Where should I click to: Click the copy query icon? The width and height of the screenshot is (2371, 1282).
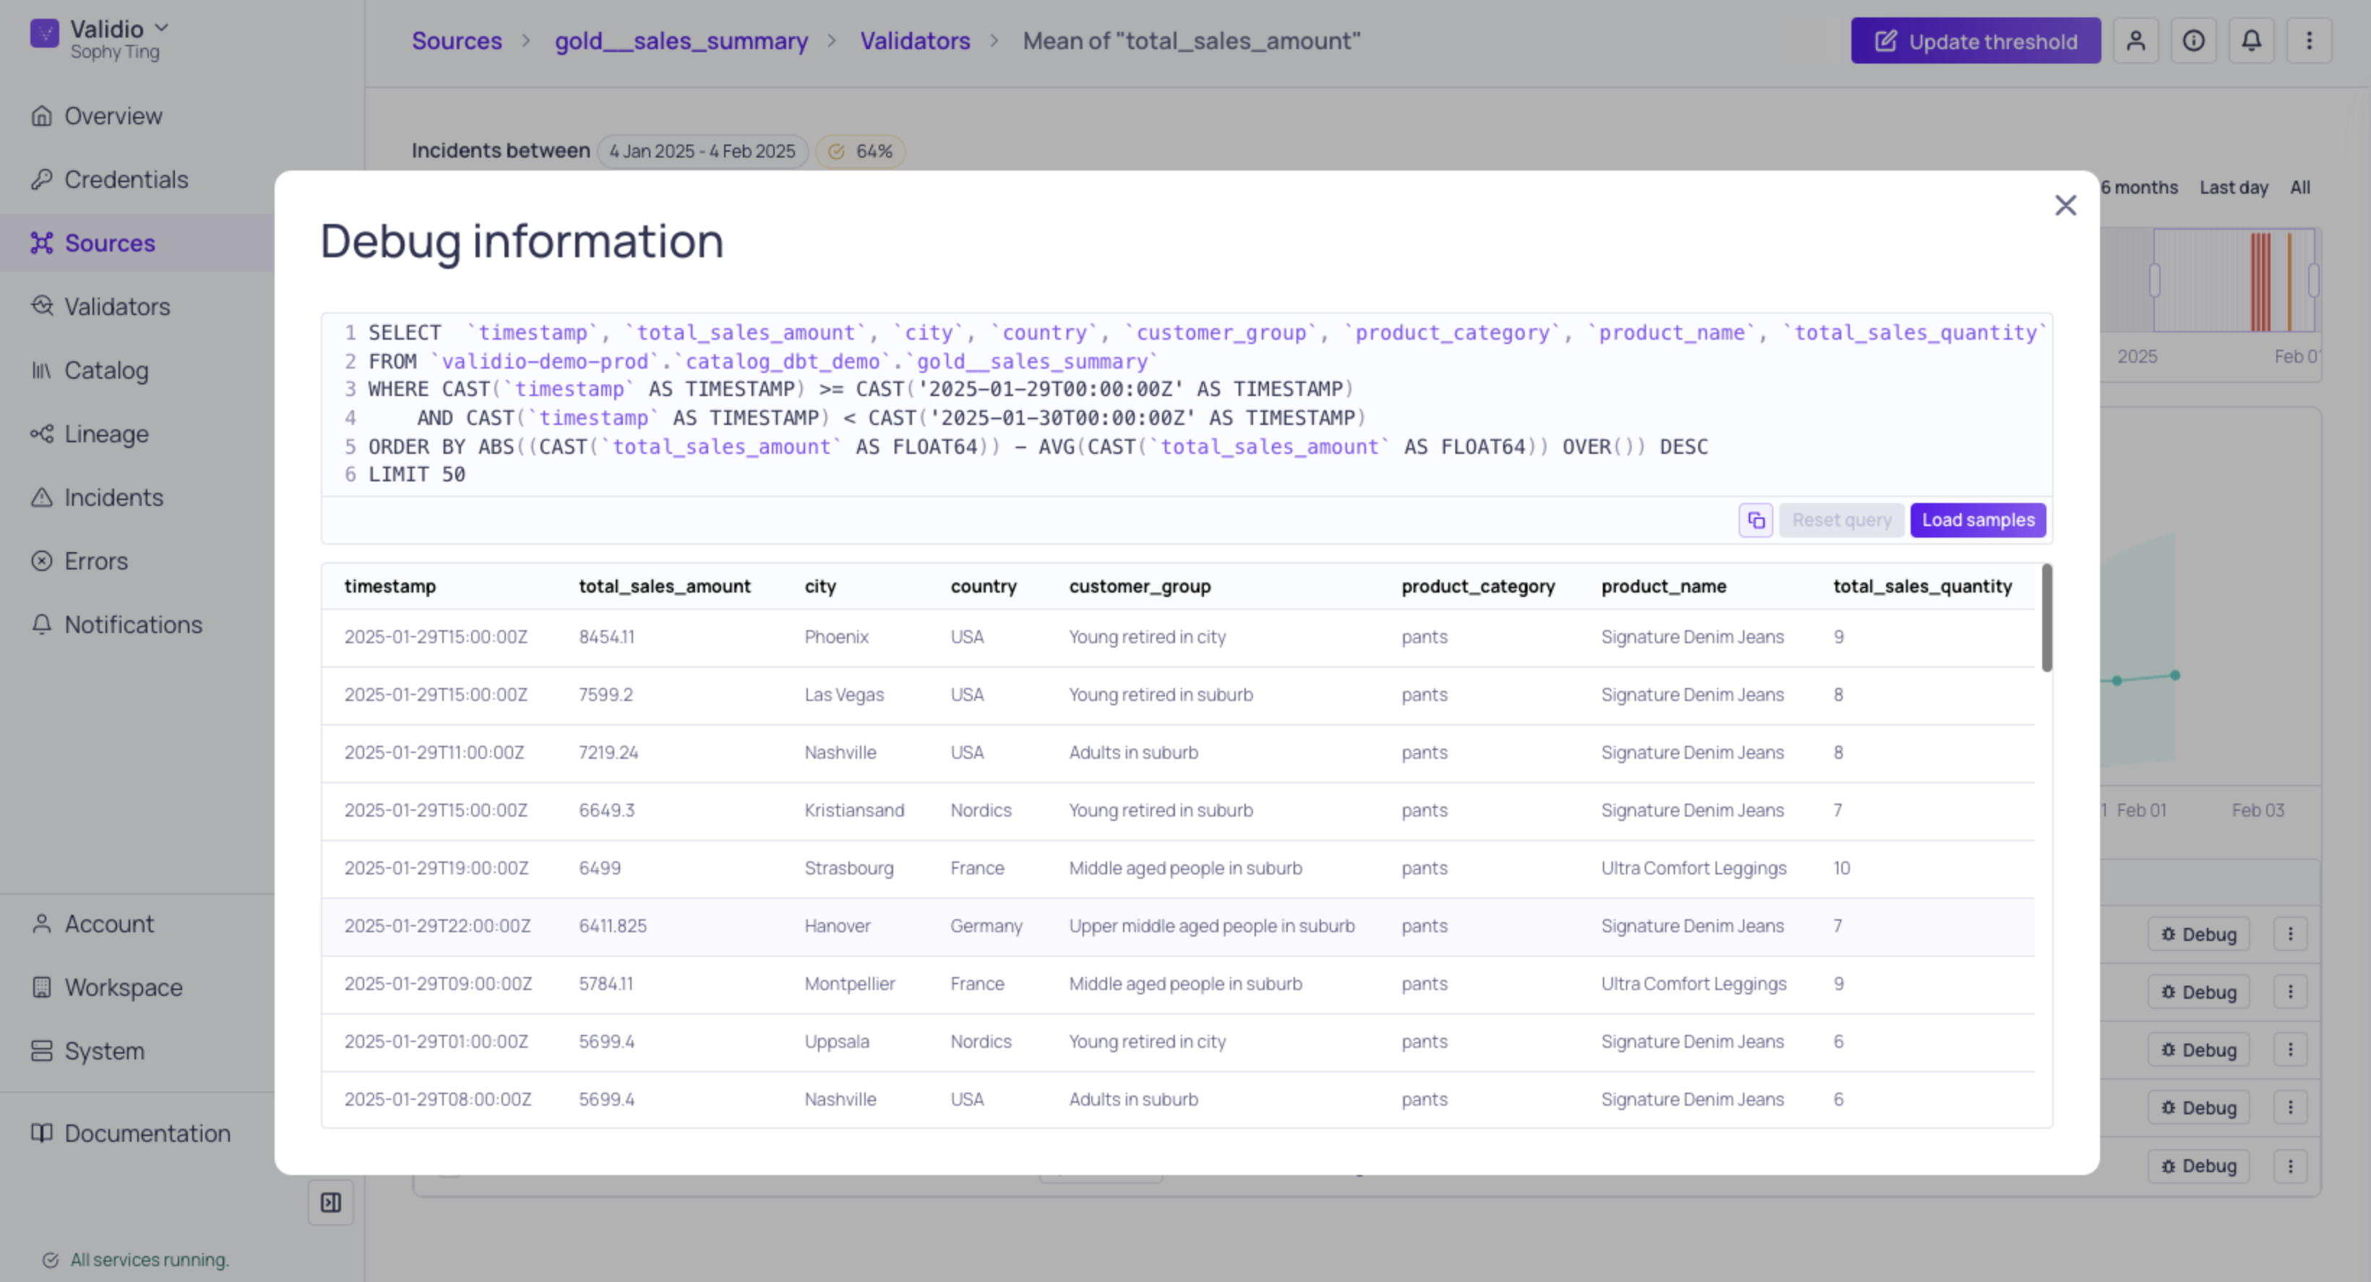[1755, 520]
